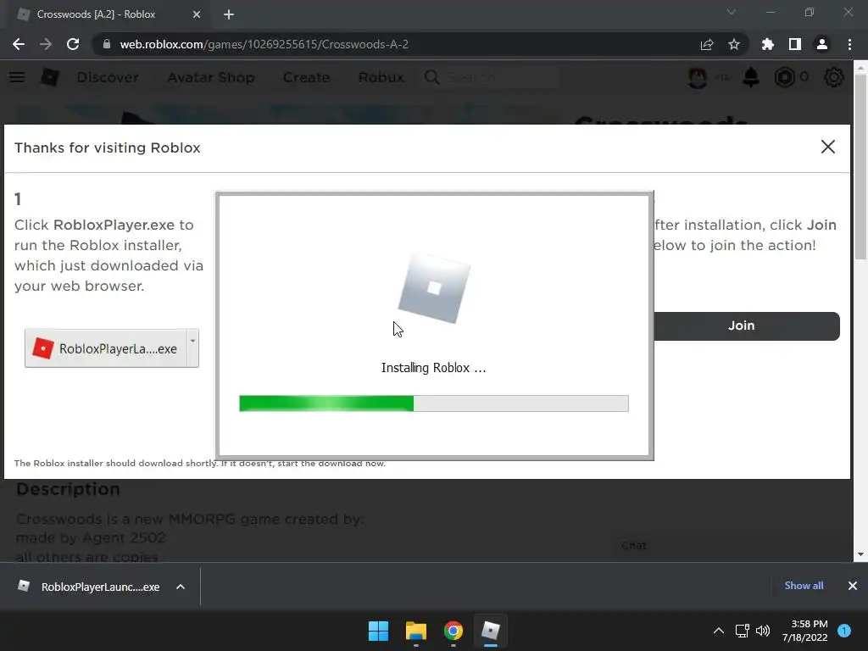
Task: Open the Roblox hamburger navigation menu
Action: point(17,77)
